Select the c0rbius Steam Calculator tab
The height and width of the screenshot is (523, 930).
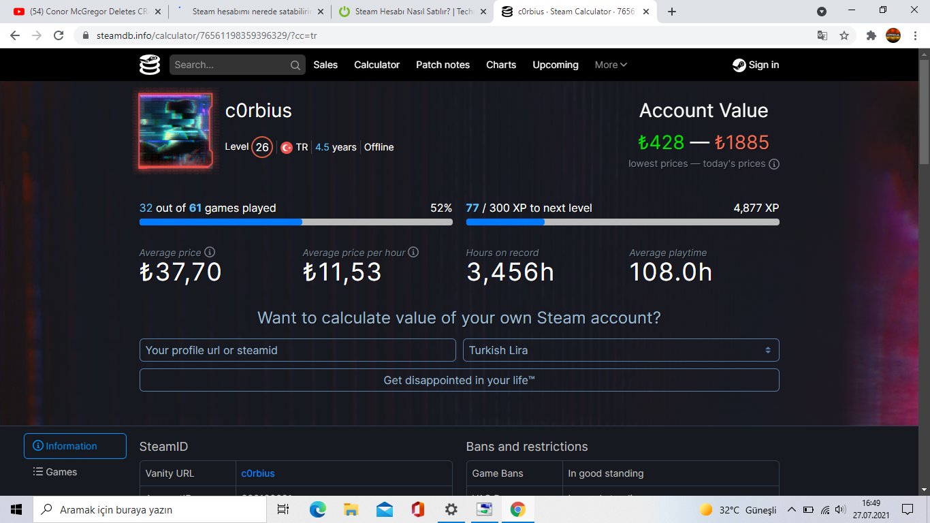[x=575, y=12]
